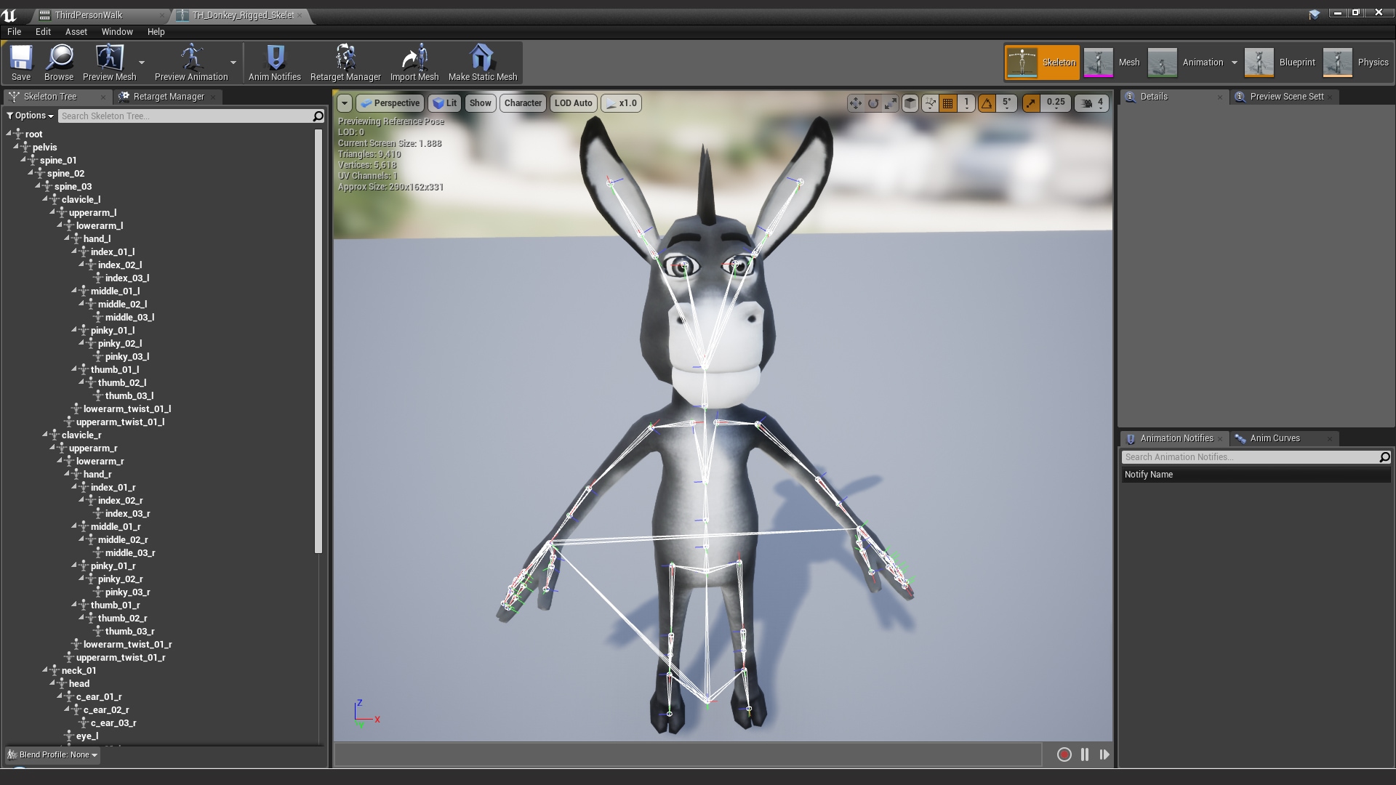Open the Blend Profile dropdown
This screenshot has height=785, width=1396.
(x=53, y=754)
